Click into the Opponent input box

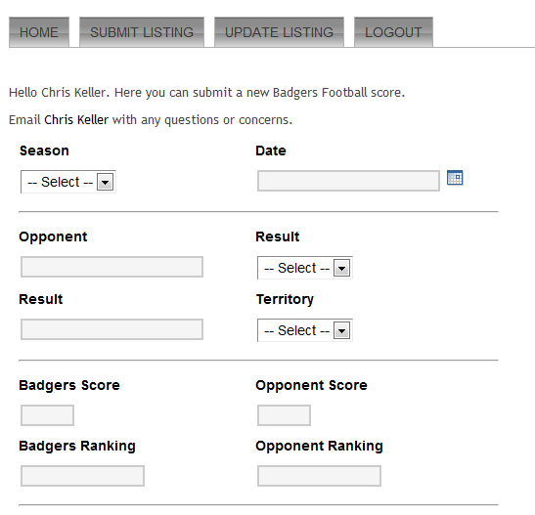pos(111,267)
